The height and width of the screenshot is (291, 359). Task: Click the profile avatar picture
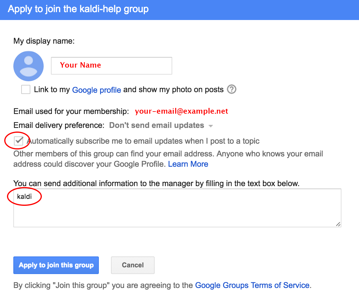(x=29, y=66)
